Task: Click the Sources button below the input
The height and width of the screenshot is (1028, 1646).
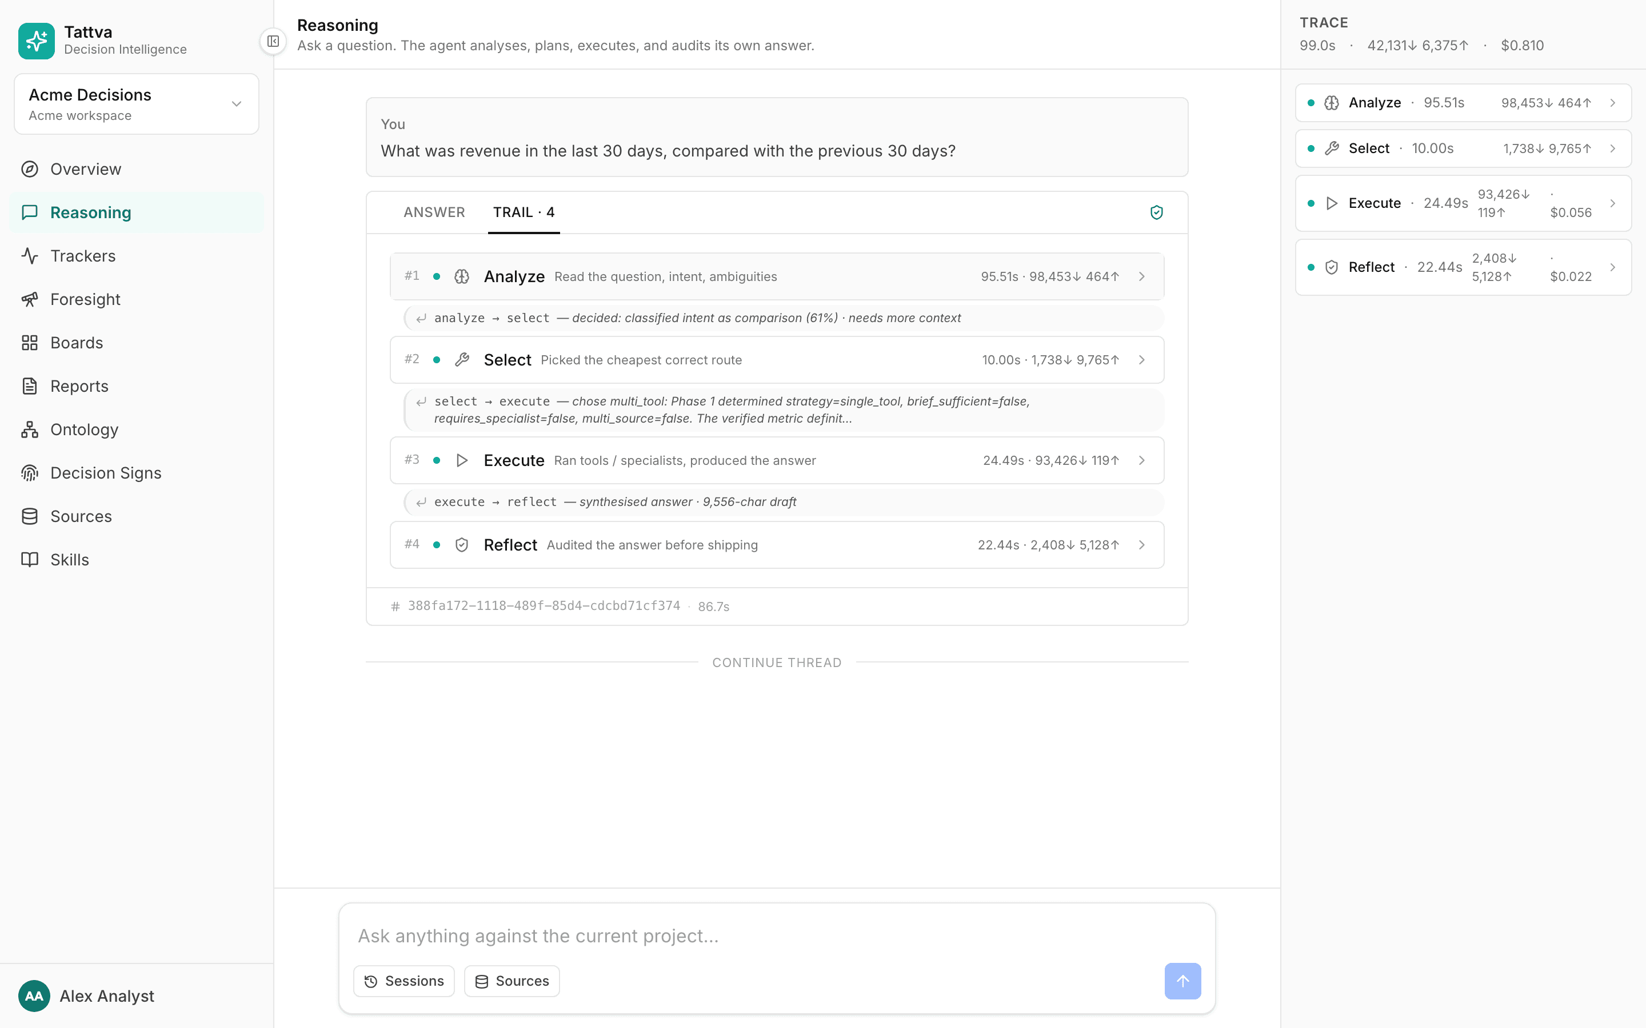Action: (x=512, y=981)
